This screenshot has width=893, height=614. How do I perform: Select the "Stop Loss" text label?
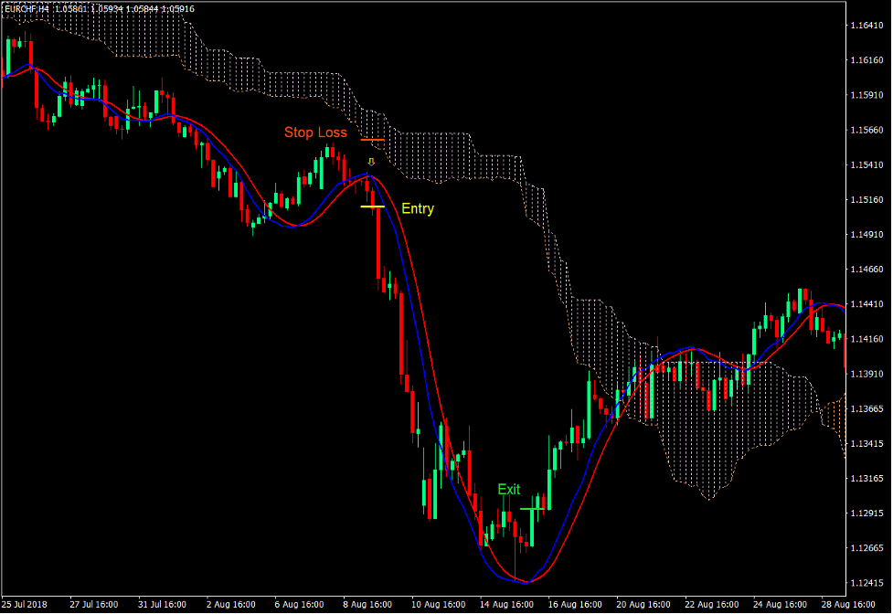[315, 132]
